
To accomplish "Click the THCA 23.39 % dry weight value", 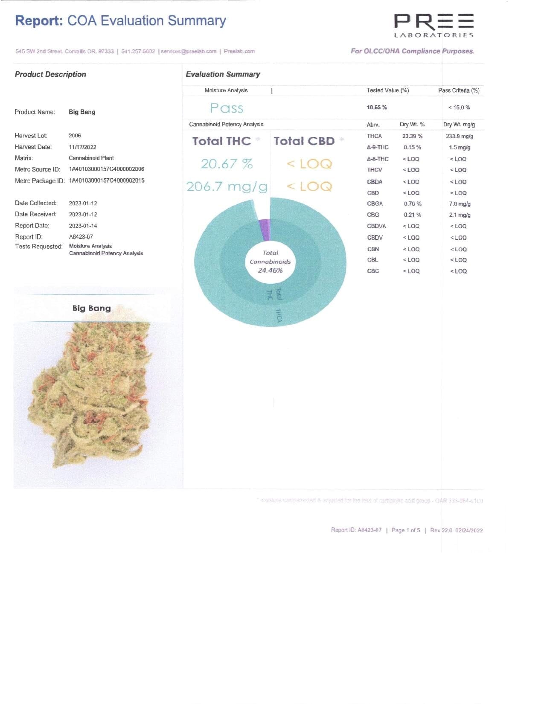I will point(412,137).
